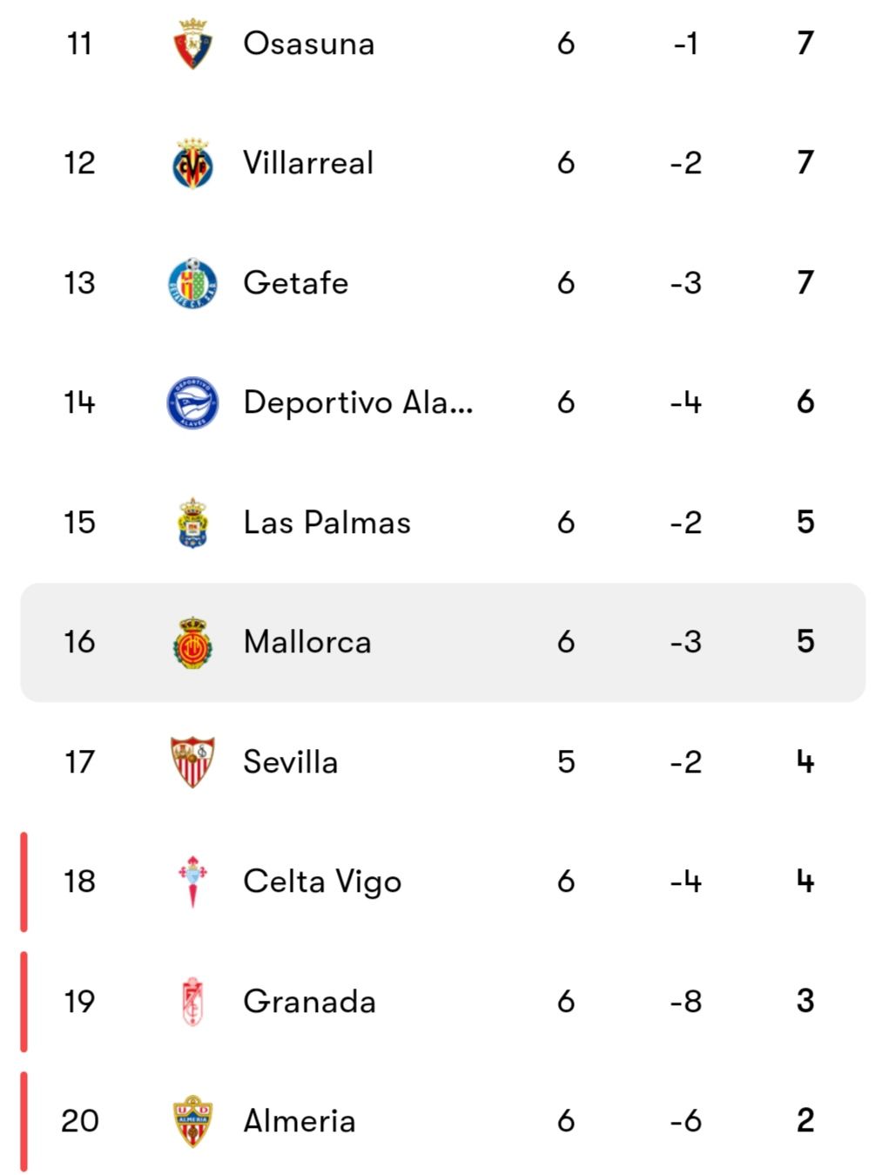Click the Granada club crest
The image size is (889, 1175).
tap(192, 1002)
